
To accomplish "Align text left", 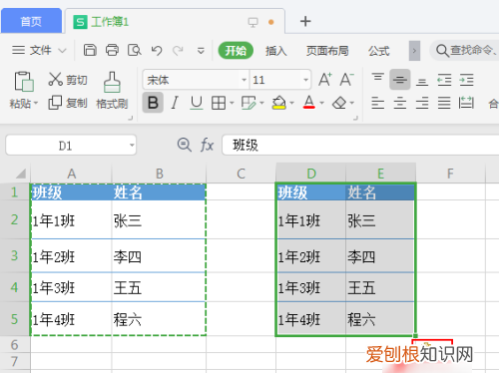I will point(377,103).
